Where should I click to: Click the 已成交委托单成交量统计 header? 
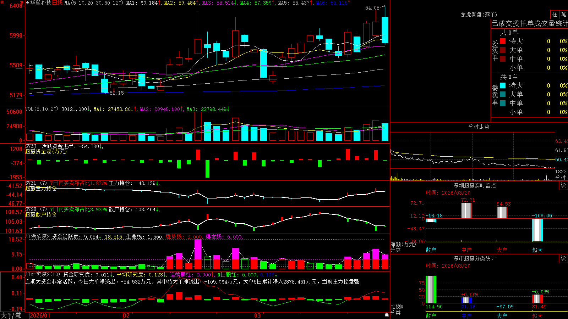pos(530,24)
